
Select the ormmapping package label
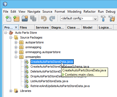point(33,47)
